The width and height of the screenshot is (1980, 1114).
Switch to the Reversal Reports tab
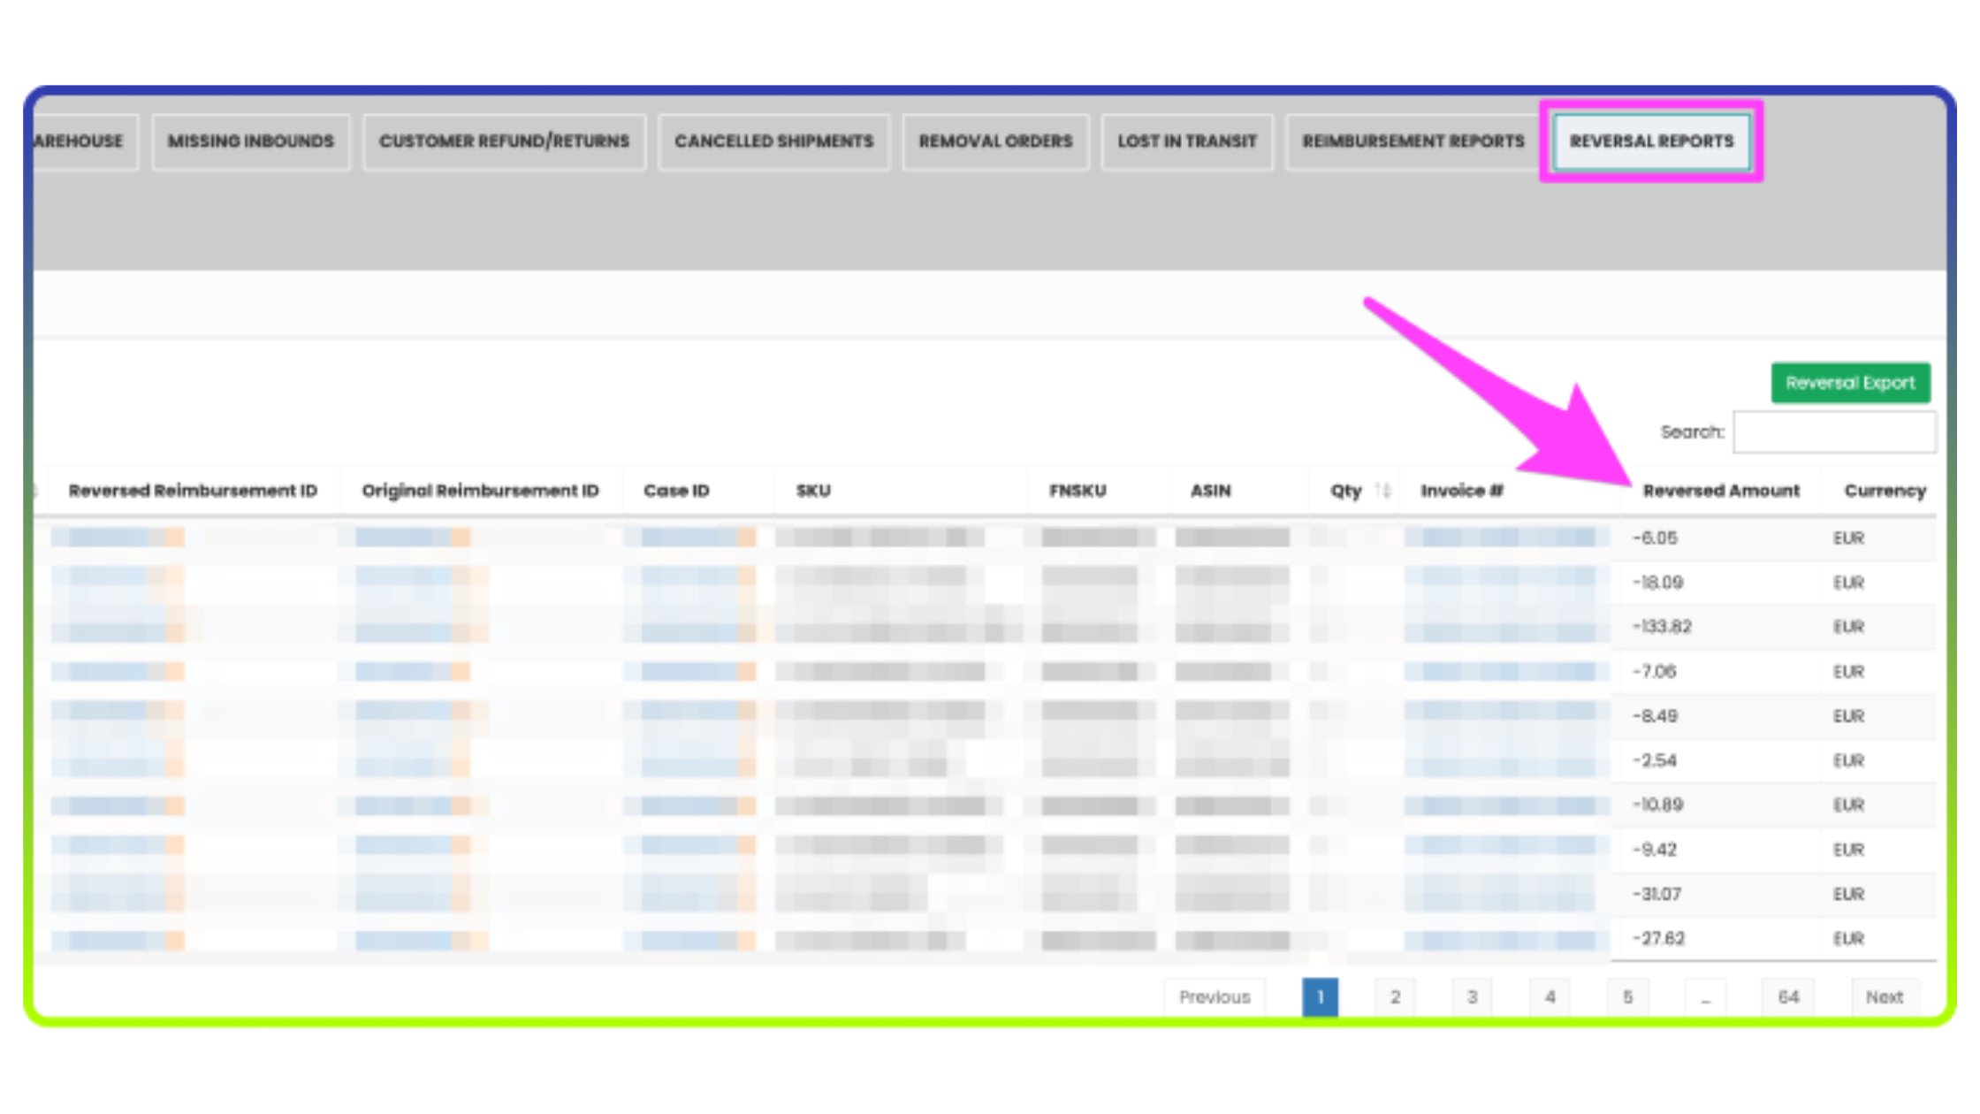1650,141
